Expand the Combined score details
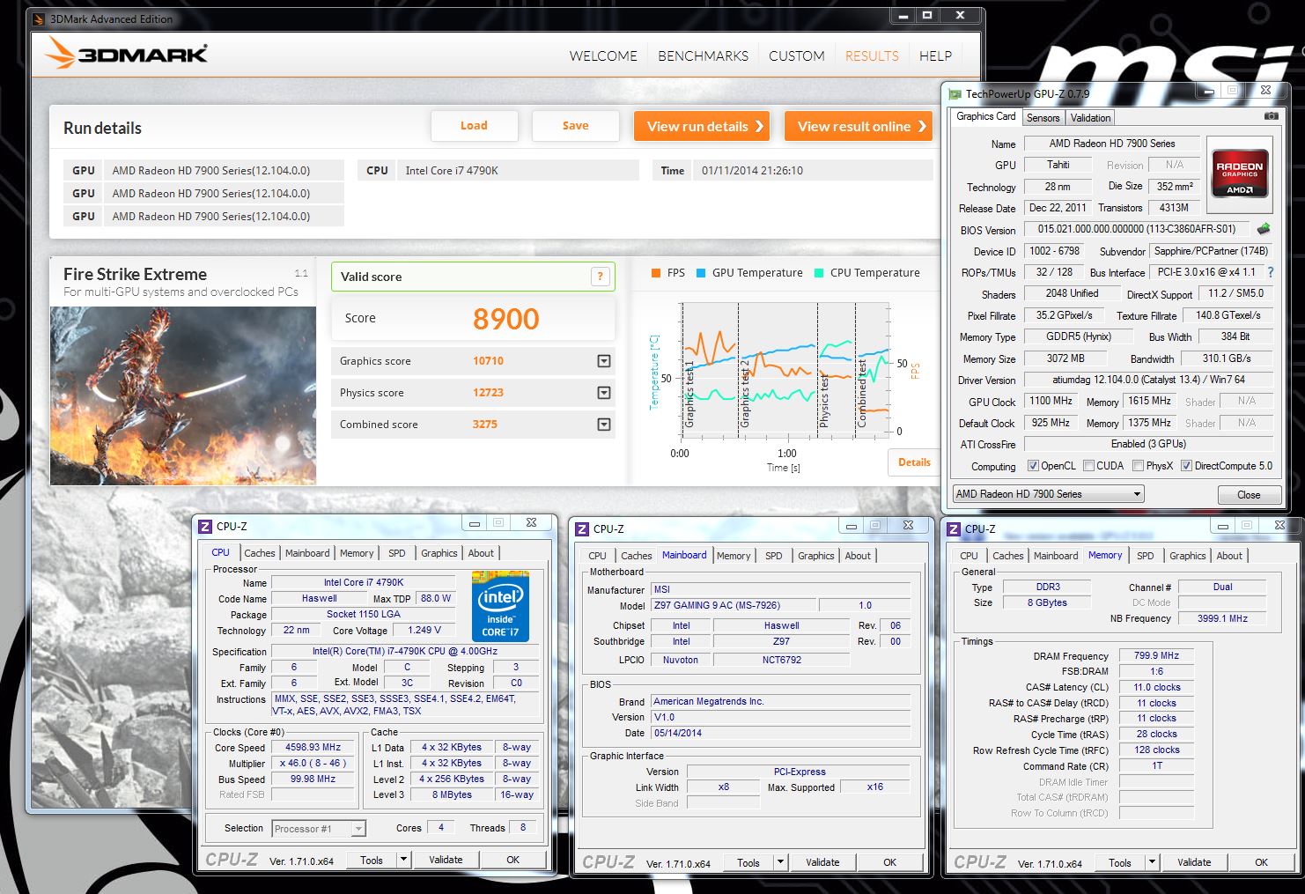The height and width of the screenshot is (894, 1305). (604, 425)
